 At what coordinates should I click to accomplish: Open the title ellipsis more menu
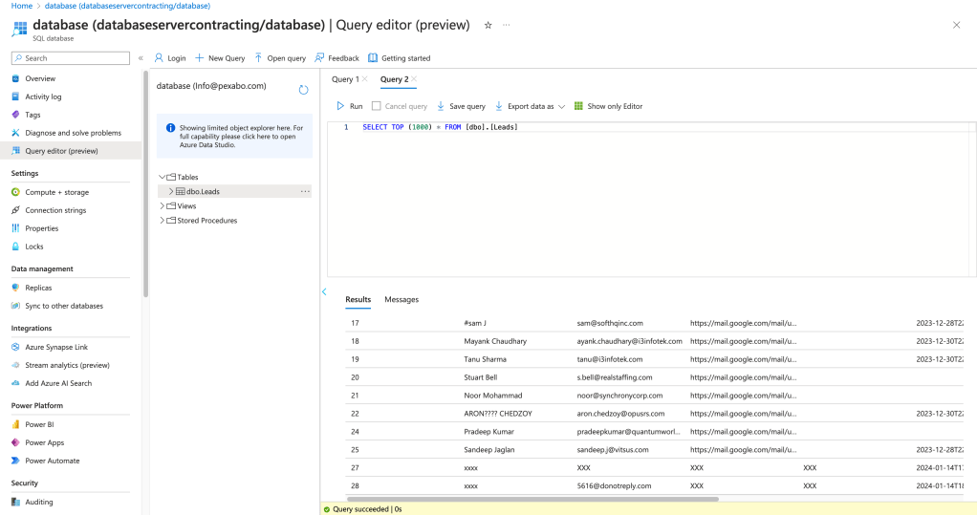coord(506,25)
